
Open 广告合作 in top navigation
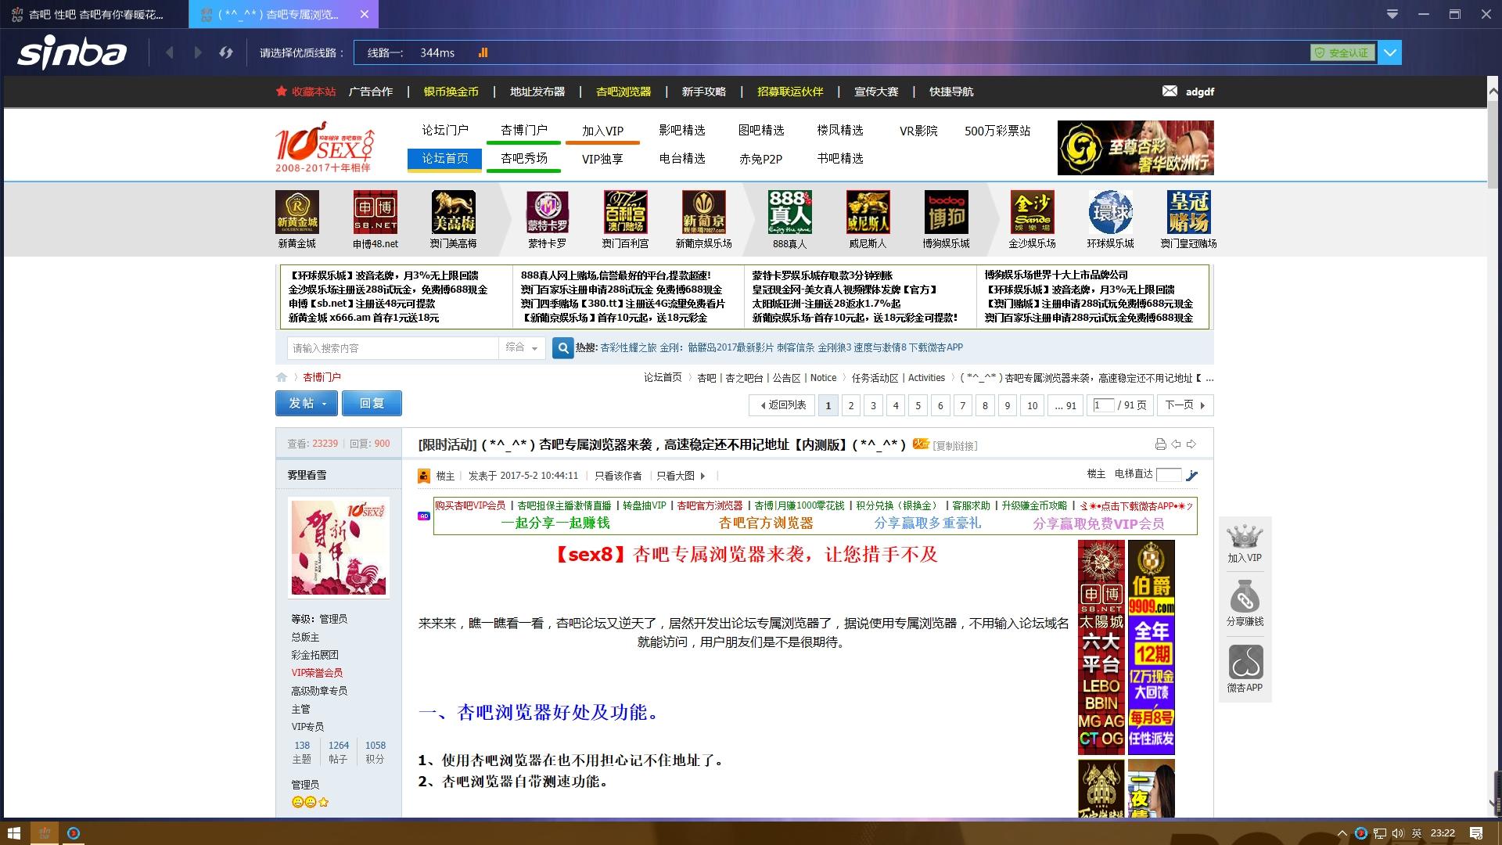[371, 92]
